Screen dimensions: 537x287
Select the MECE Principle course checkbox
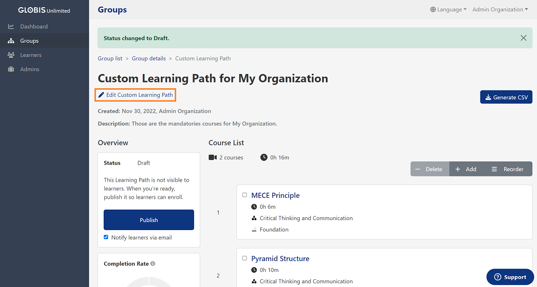244,195
